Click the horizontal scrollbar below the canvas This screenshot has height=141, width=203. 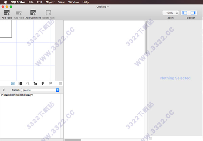coord(73,140)
